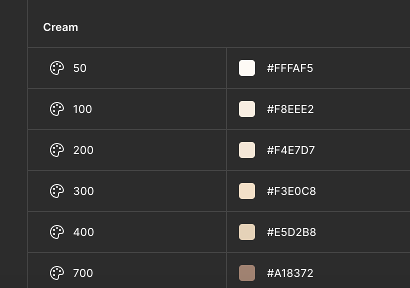
Task: Open the #F4E7D7 color swatch
Action: [x=247, y=150]
